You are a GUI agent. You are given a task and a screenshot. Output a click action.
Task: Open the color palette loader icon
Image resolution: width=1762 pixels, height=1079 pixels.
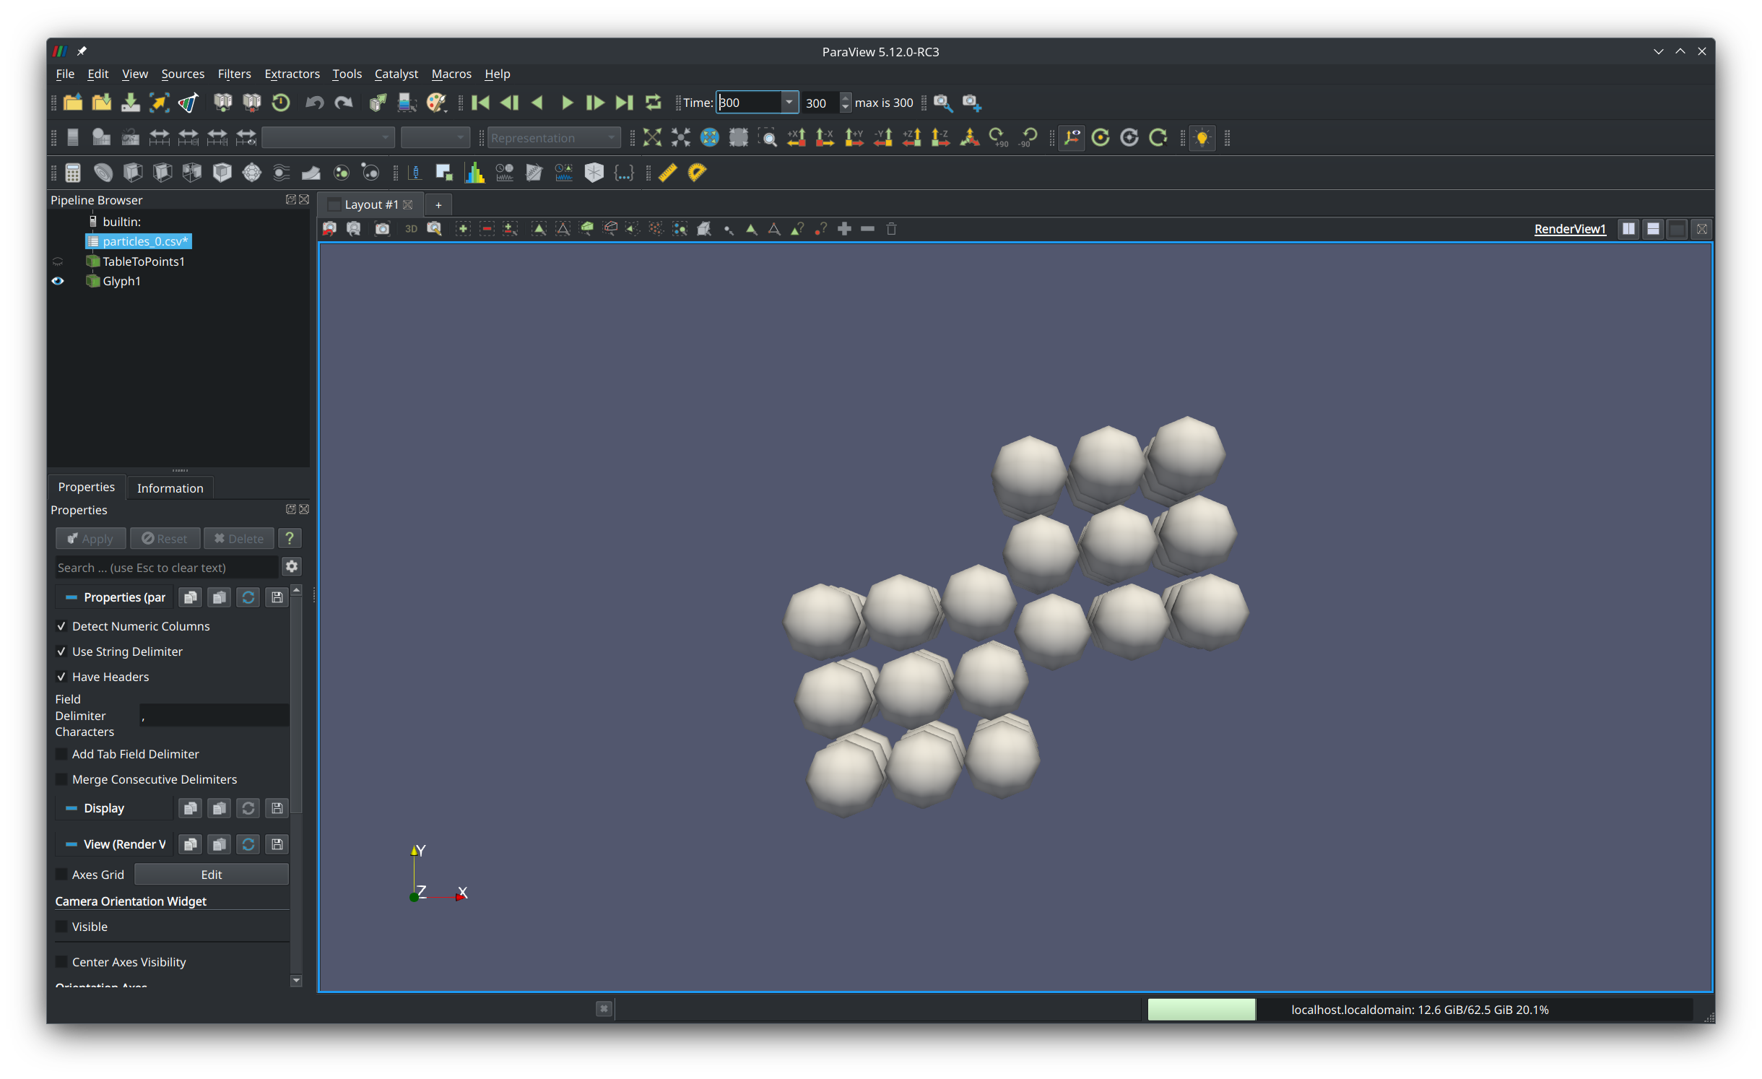436,103
